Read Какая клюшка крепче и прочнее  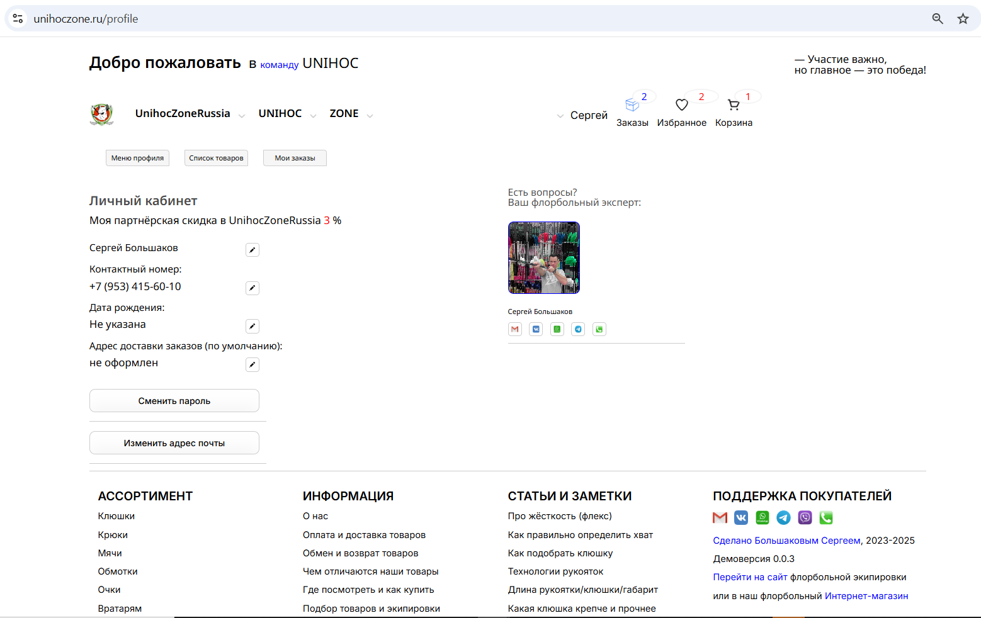click(582, 609)
